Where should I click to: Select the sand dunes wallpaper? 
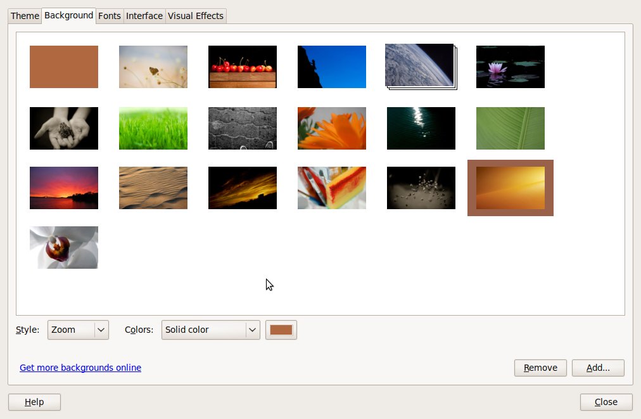153,188
